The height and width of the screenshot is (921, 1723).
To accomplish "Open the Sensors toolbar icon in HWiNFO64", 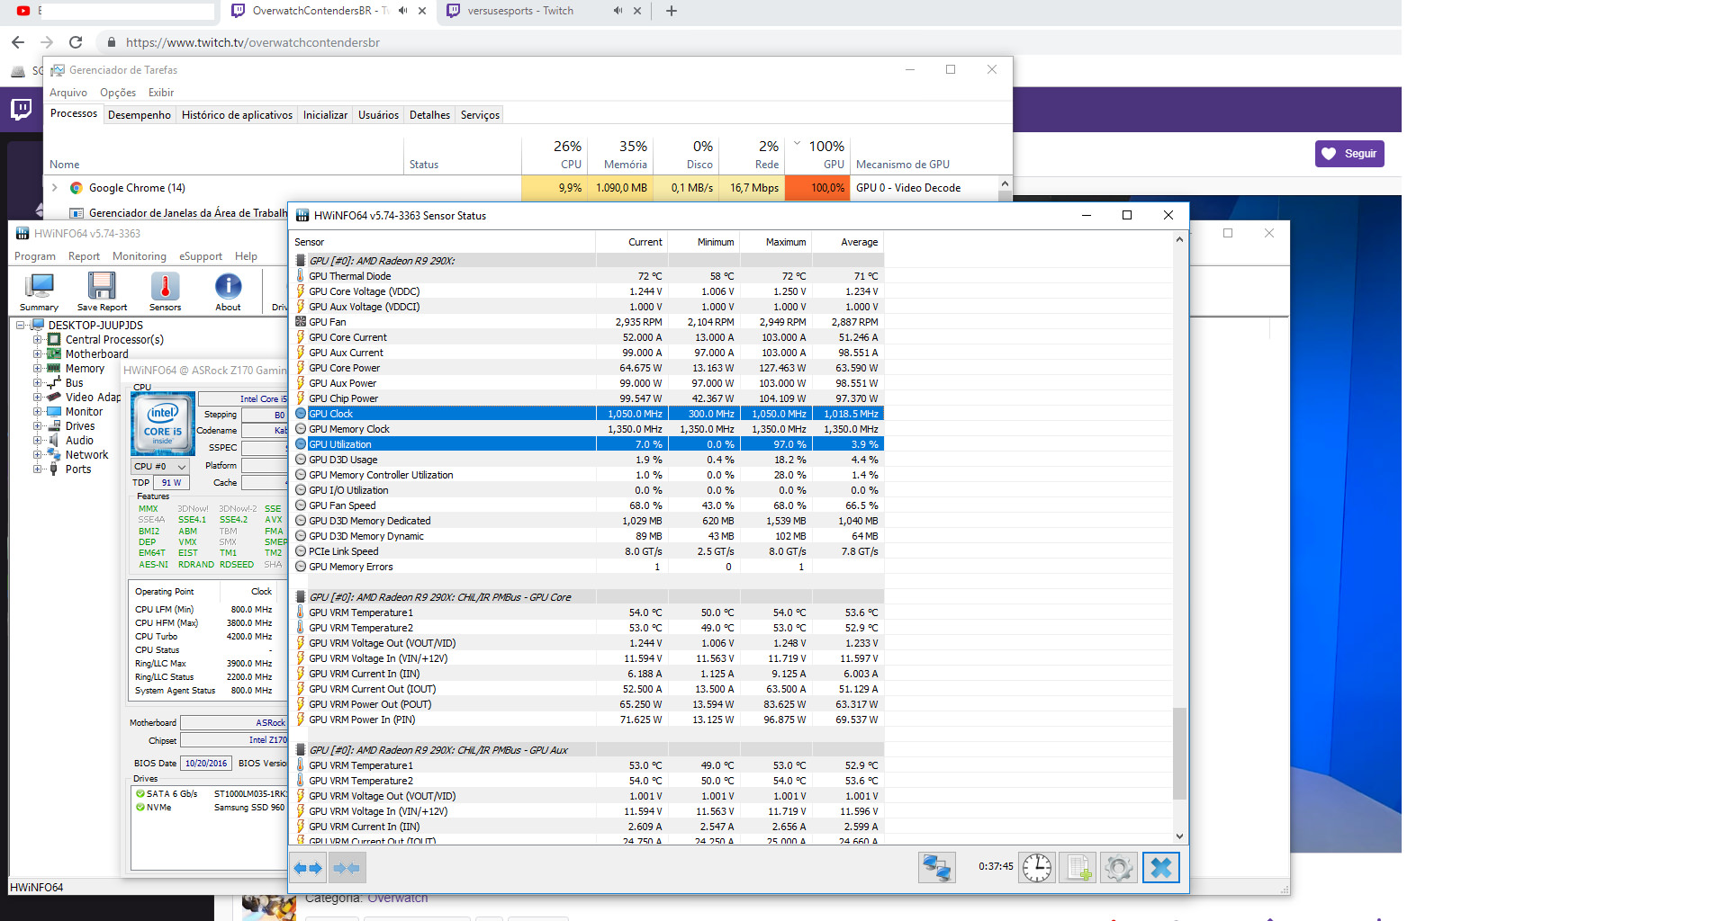I will coord(165,292).
